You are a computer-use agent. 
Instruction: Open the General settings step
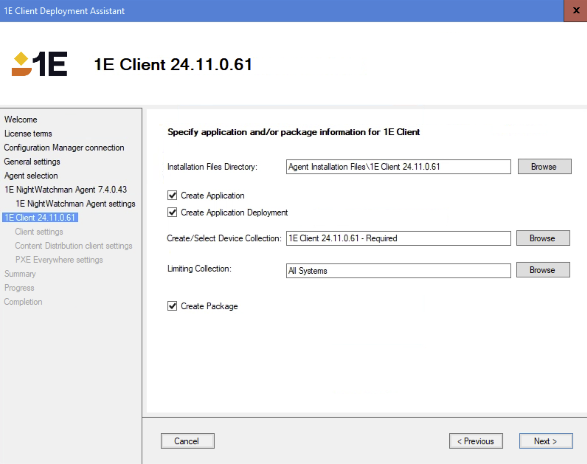32,161
